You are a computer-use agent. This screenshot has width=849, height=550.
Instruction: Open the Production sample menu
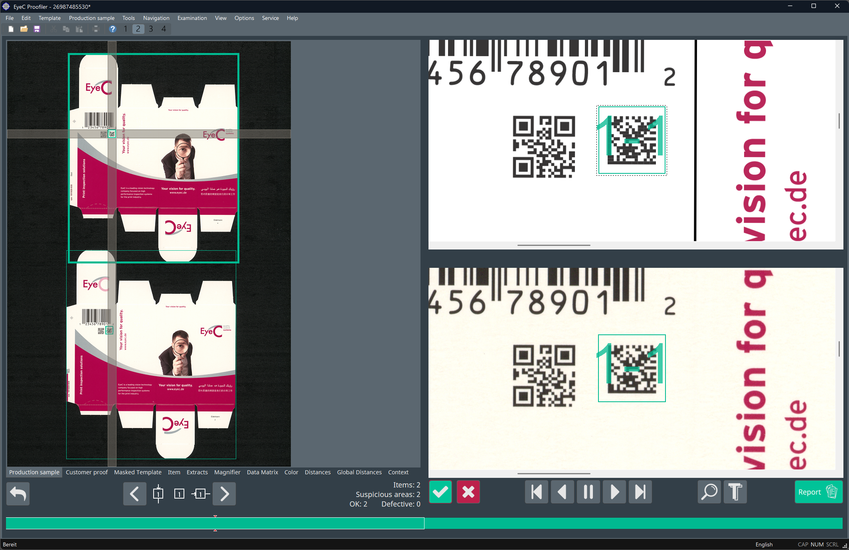91,18
